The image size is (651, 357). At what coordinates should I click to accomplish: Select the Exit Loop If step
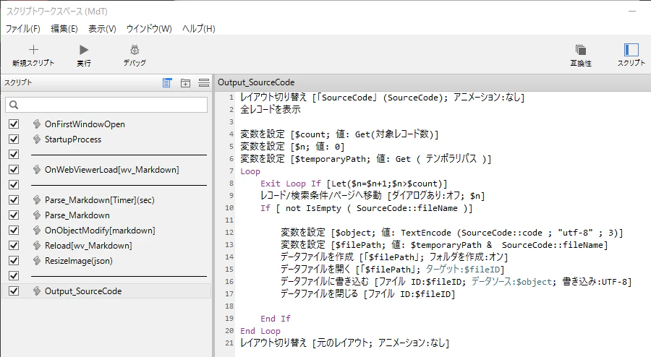354,184
